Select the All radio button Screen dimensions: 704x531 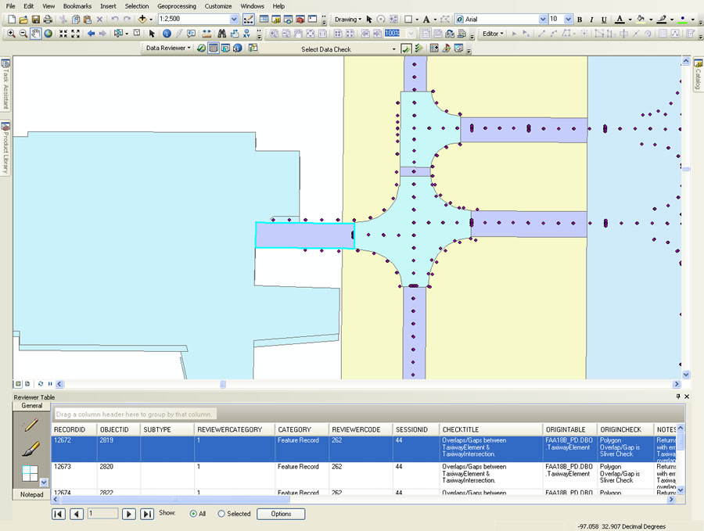[193, 514]
